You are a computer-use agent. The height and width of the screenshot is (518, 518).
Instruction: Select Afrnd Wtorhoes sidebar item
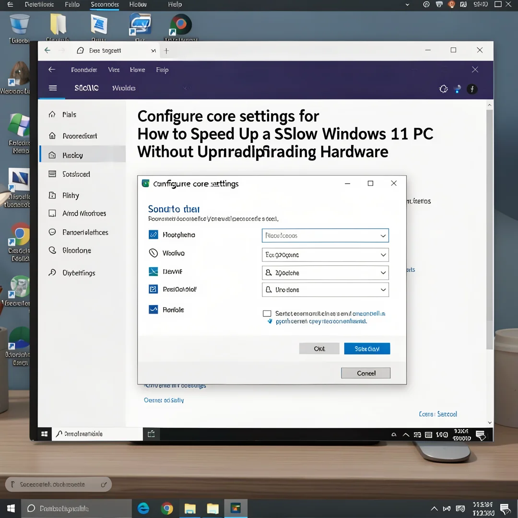[82, 213]
